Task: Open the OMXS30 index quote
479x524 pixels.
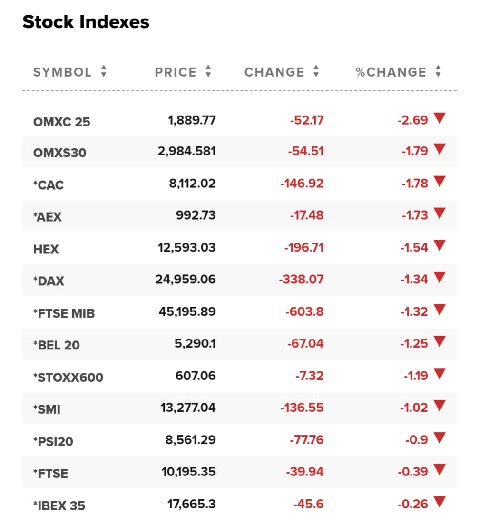Action: tap(59, 153)
